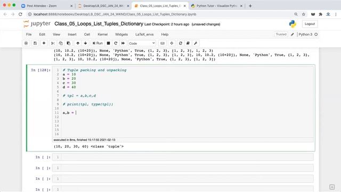
Task: Click the third empty code cell
Action: (183, 179)
